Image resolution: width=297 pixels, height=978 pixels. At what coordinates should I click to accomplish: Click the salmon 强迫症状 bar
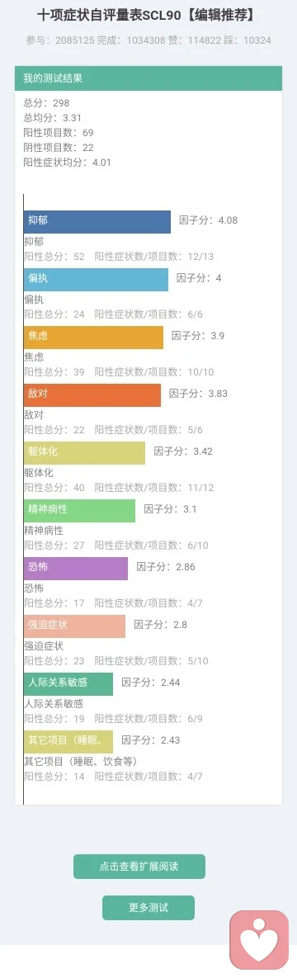(75, 626)
